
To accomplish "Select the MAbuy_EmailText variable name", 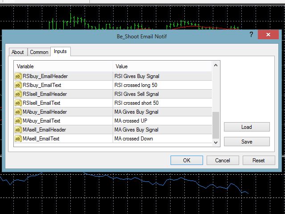I will tap(41, 121).
